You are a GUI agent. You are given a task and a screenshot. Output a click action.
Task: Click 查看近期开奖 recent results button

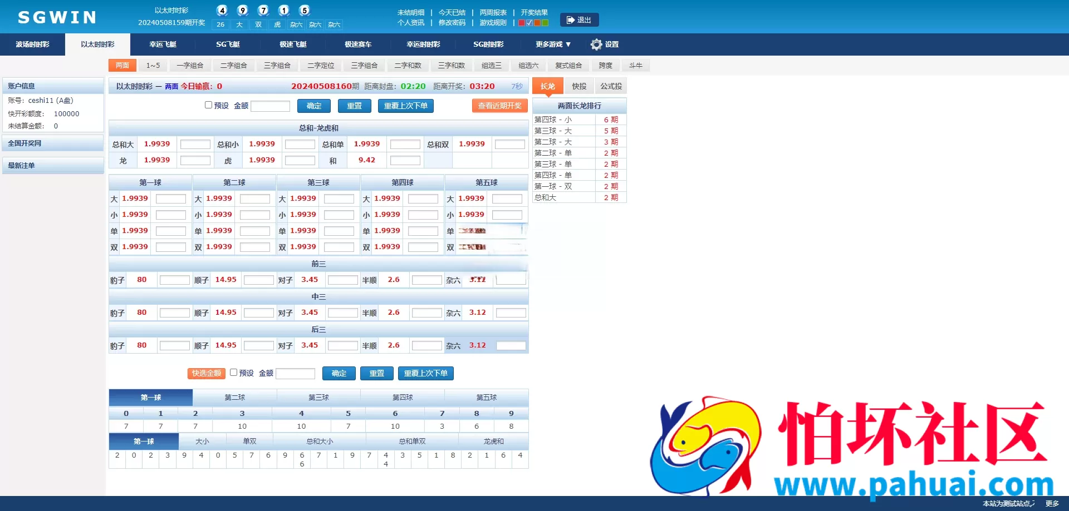point(499,106)
